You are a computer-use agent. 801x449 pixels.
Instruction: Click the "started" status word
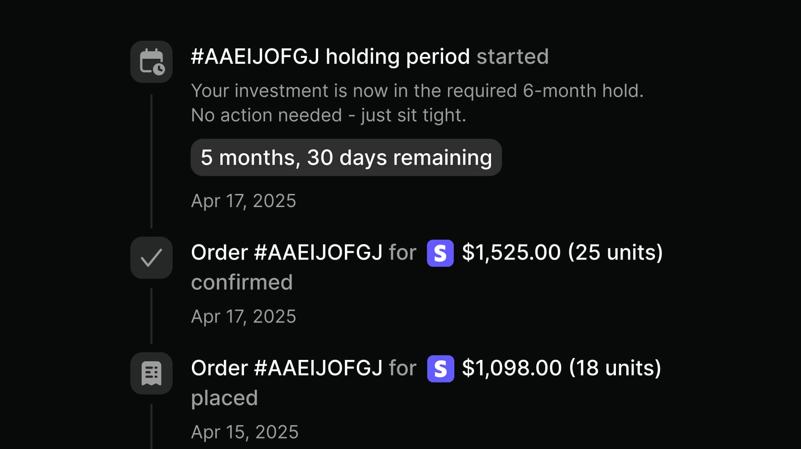coord(512,57)
